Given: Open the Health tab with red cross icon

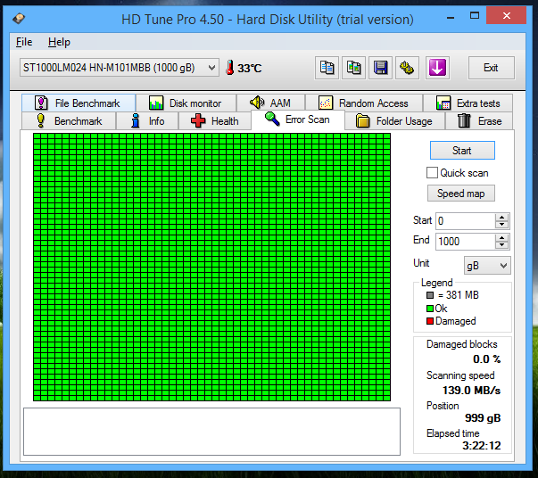Looking at the screenshot, I should (214, 121).
